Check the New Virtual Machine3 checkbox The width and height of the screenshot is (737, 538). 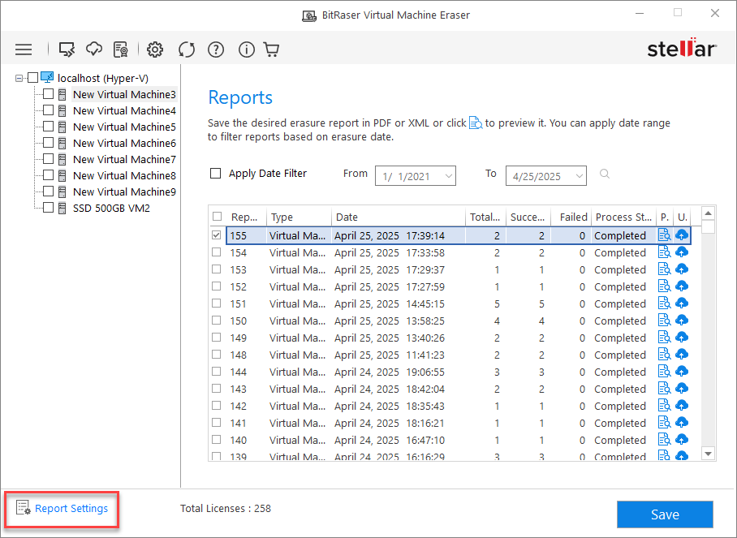[48, 94]
